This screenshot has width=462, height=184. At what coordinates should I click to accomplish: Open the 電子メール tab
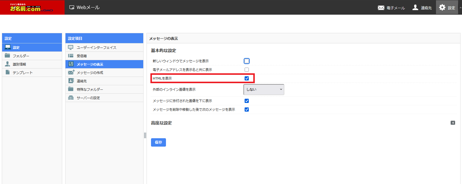391,8
